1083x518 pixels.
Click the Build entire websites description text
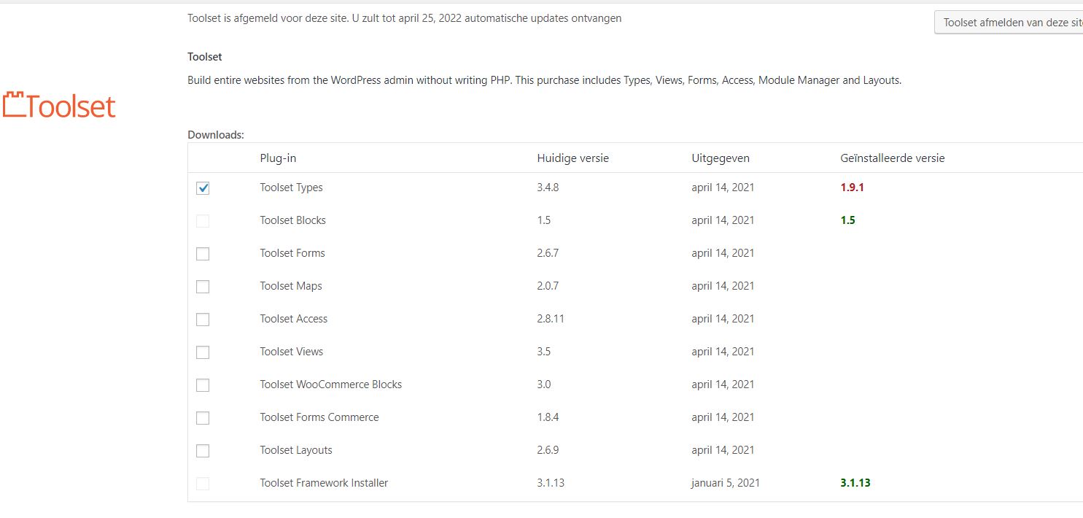(x=545, y=80)
